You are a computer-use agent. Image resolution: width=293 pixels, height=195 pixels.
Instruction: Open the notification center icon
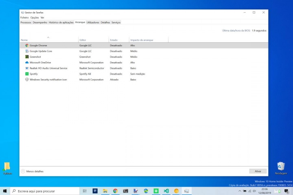click(x=286, y=191)
